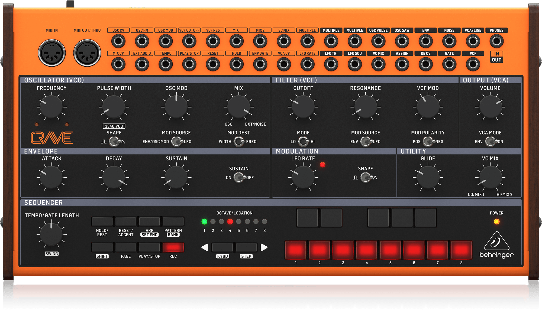Image resolution: width=542 pixels, height=310 pixels.
Task: Click the KYBD button
Action: [x=222, y=247]
